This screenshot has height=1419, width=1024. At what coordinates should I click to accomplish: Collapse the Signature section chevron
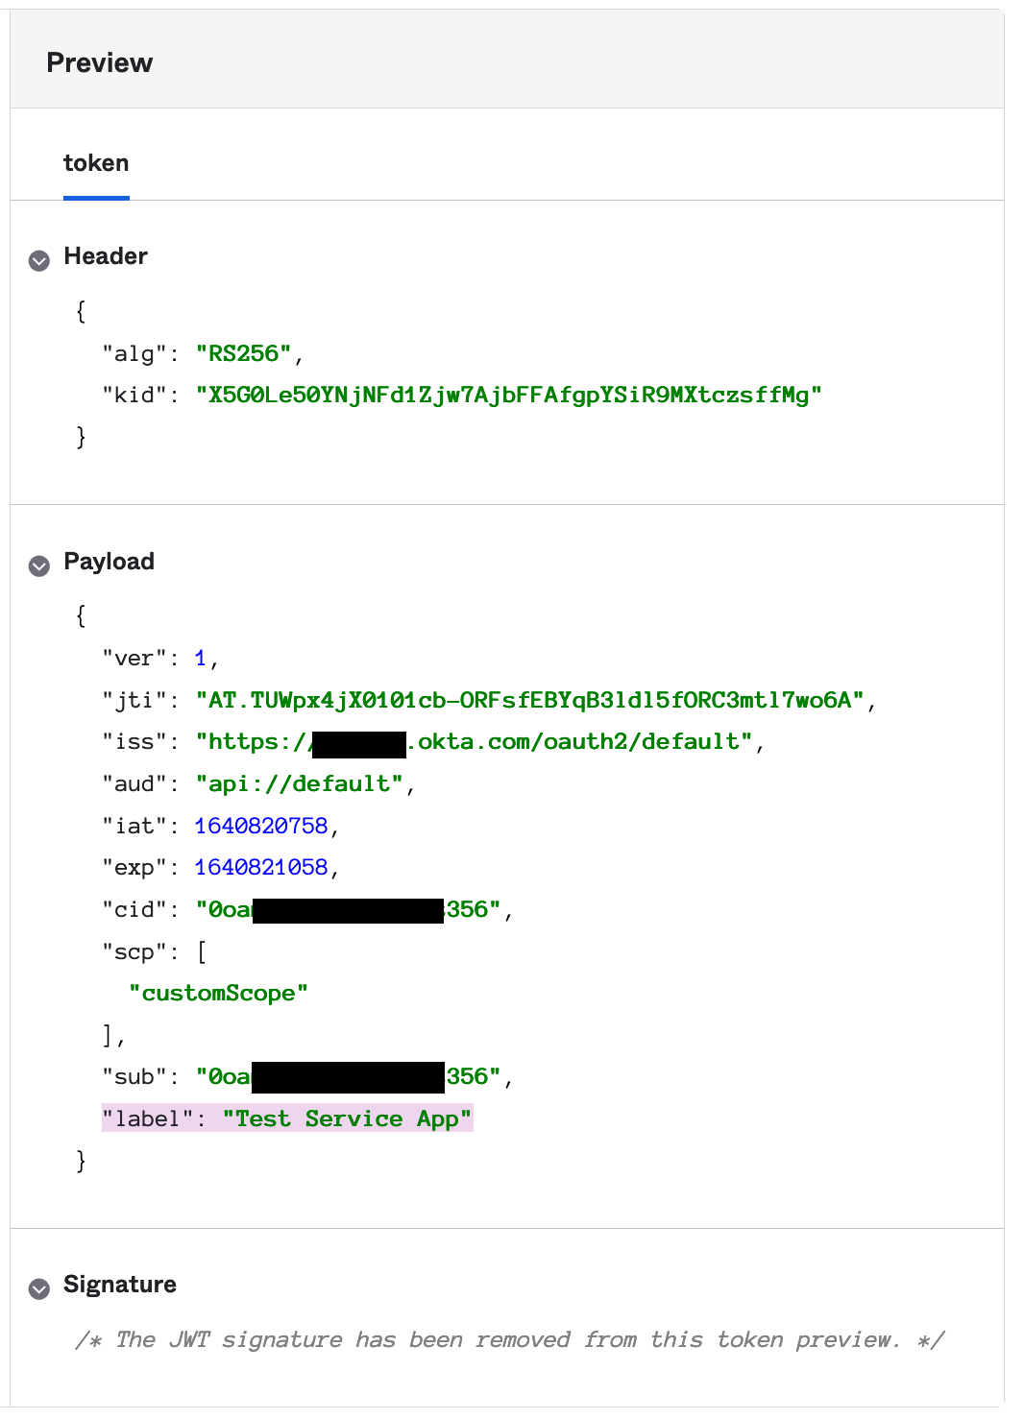point(39,1288)
